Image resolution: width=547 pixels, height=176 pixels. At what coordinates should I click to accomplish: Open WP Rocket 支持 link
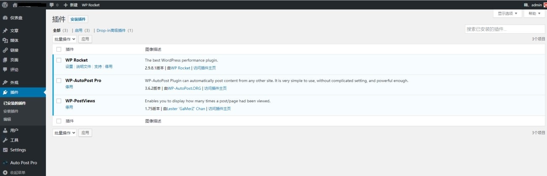point(98,67)
